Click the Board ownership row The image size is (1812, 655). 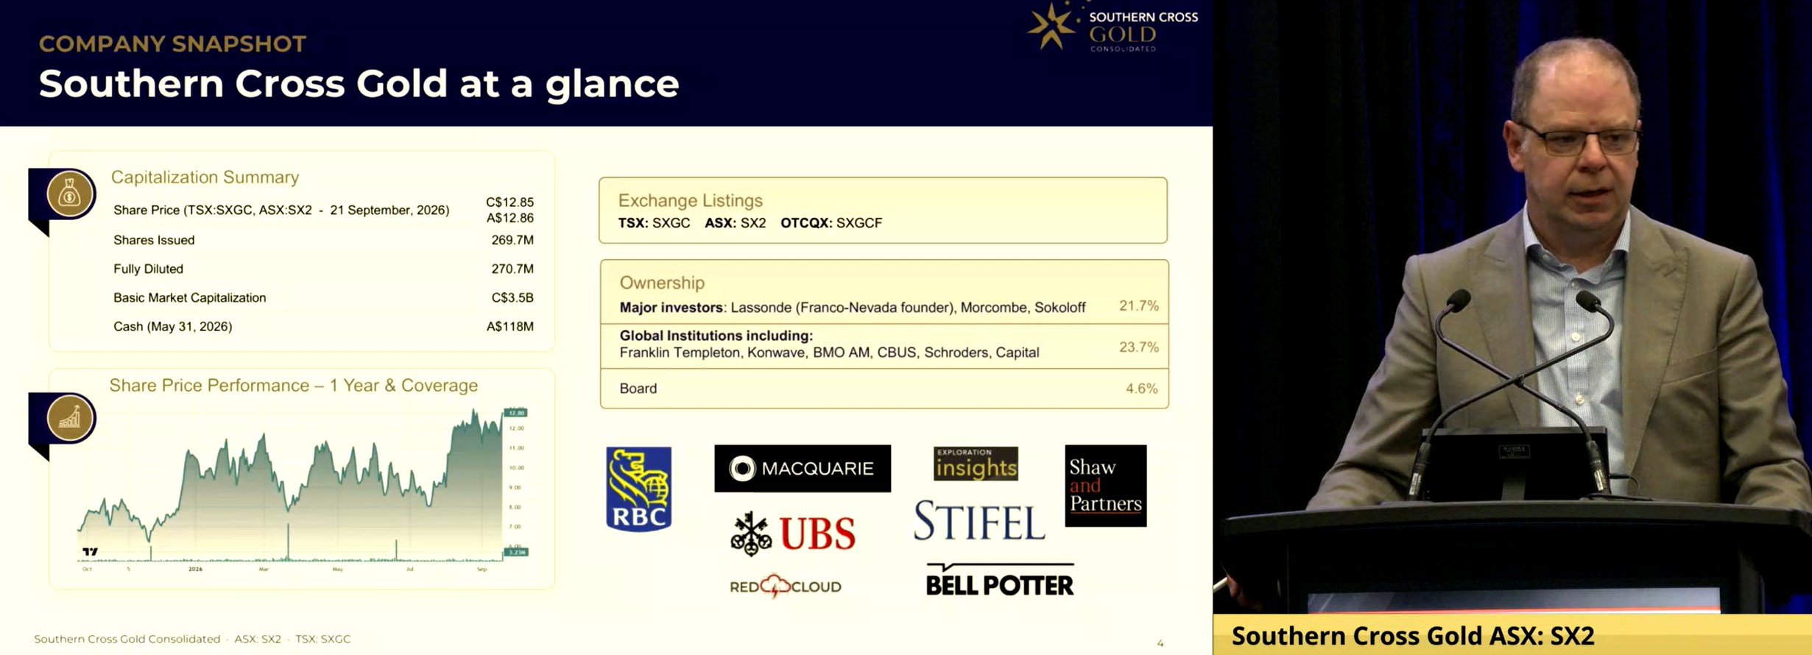coord(884,389)
